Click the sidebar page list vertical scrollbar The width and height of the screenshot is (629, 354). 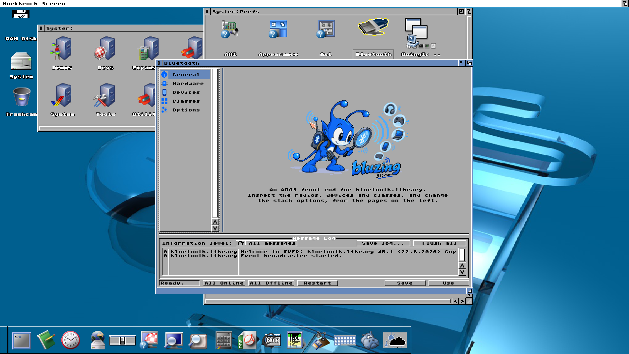215,143
